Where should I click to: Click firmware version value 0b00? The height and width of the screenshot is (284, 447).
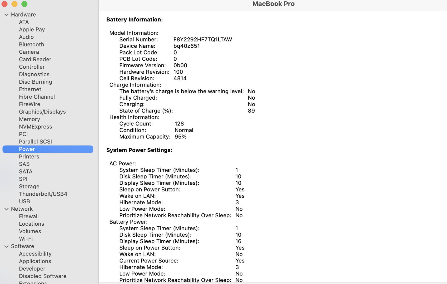click(180, 65)
